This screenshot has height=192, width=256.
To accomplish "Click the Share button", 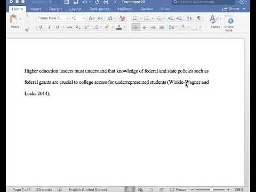I will click(231, 9).
